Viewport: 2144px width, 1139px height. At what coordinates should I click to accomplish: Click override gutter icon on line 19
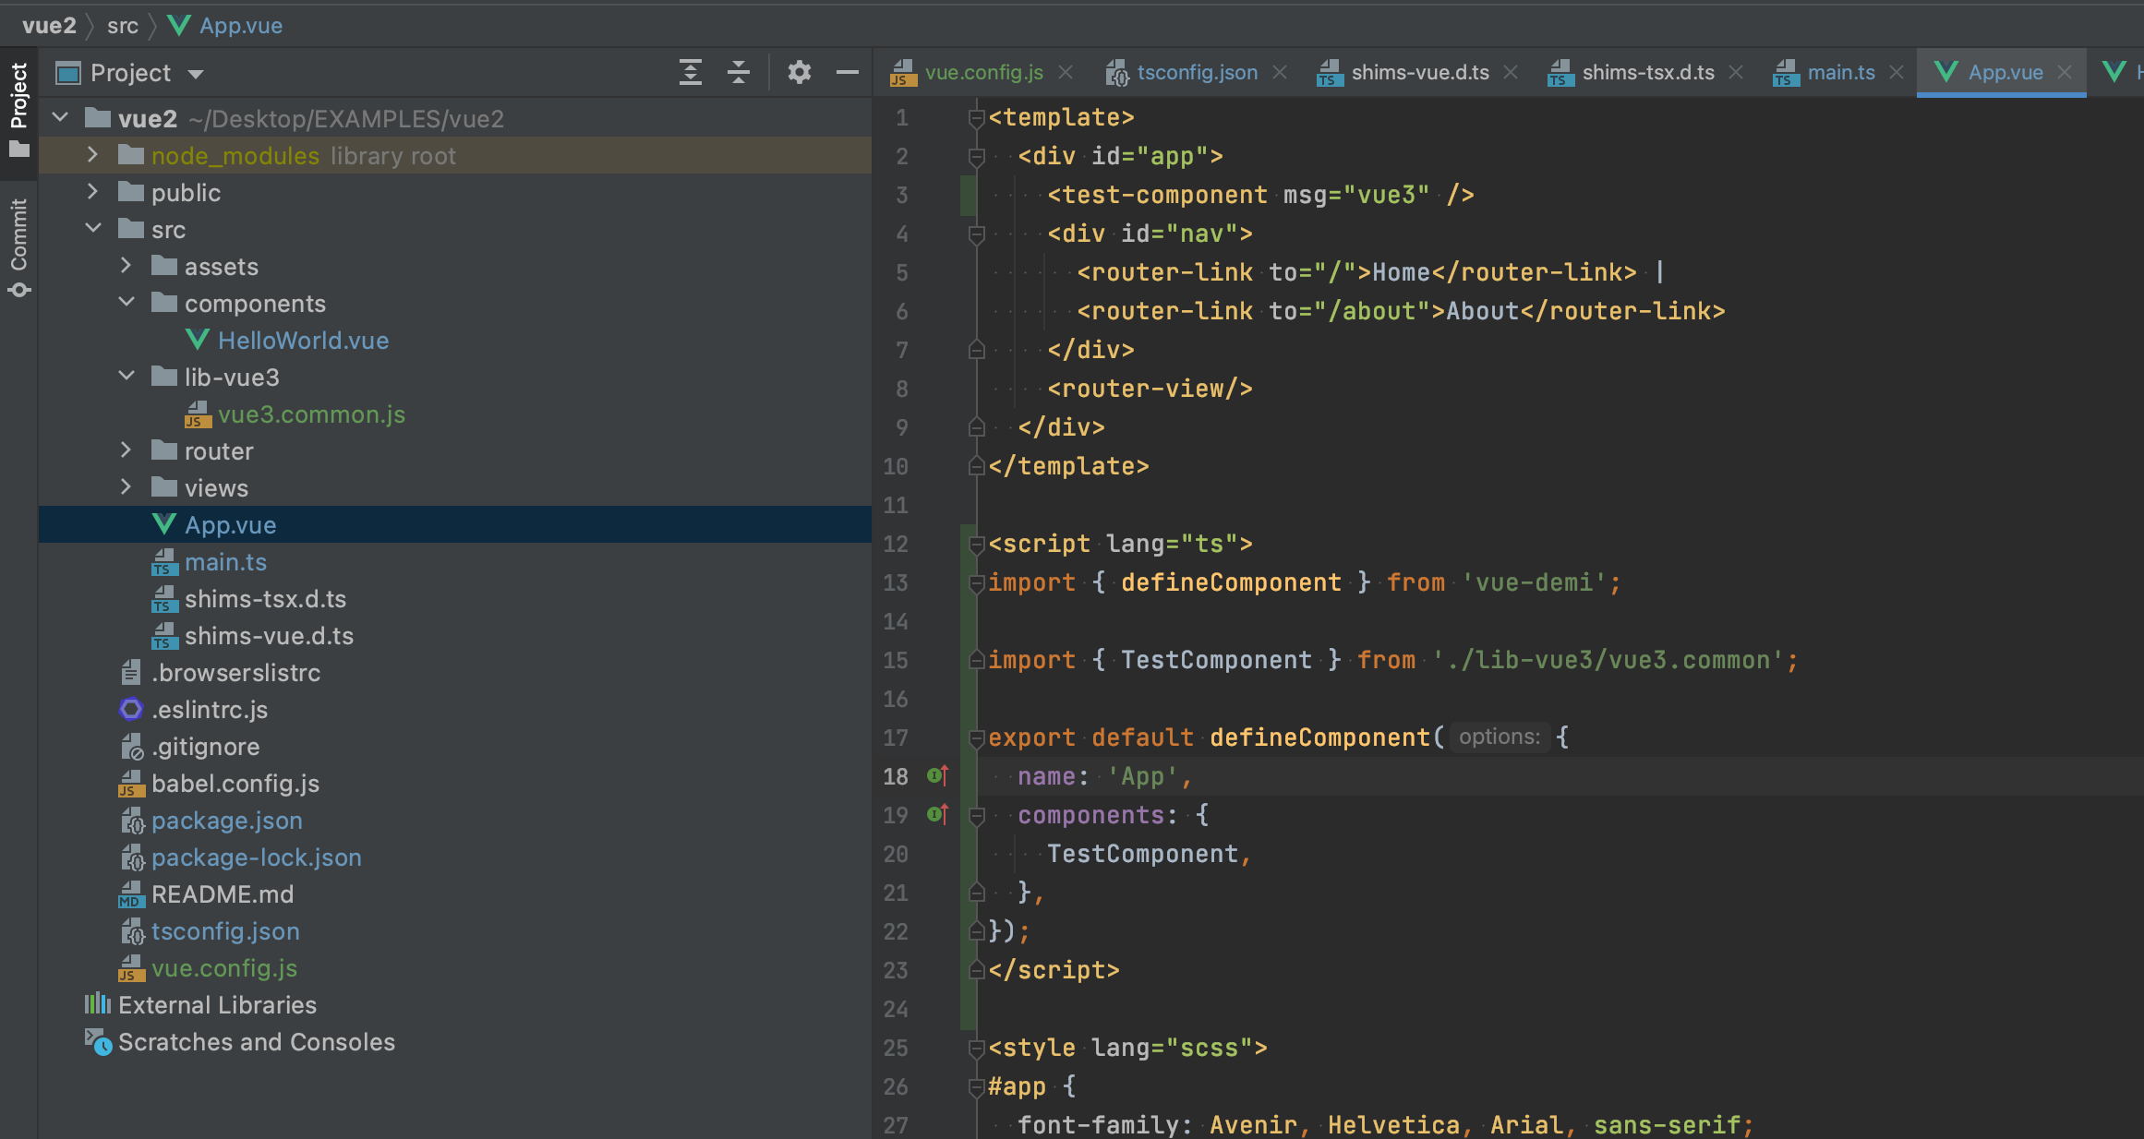pos(937,814)
